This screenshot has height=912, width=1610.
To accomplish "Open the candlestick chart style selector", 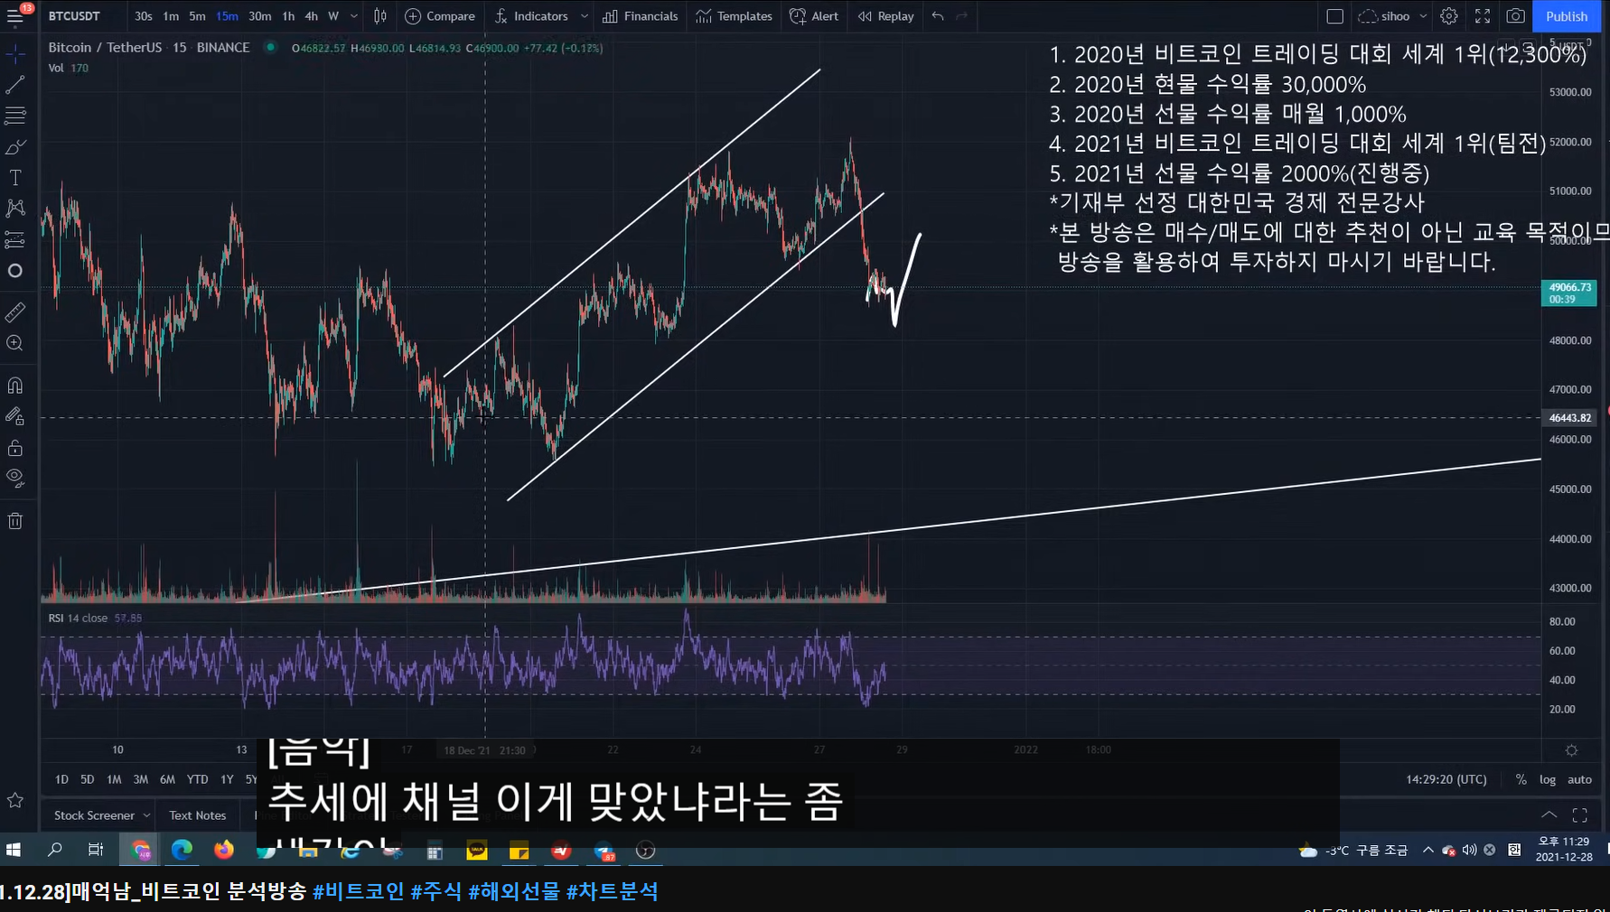I will tap(380, 16).
